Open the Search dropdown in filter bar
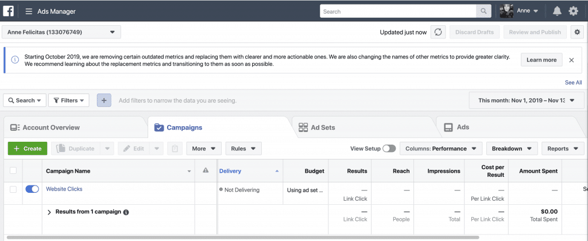This screenshot has width=588, height=241. click(25, 100)
